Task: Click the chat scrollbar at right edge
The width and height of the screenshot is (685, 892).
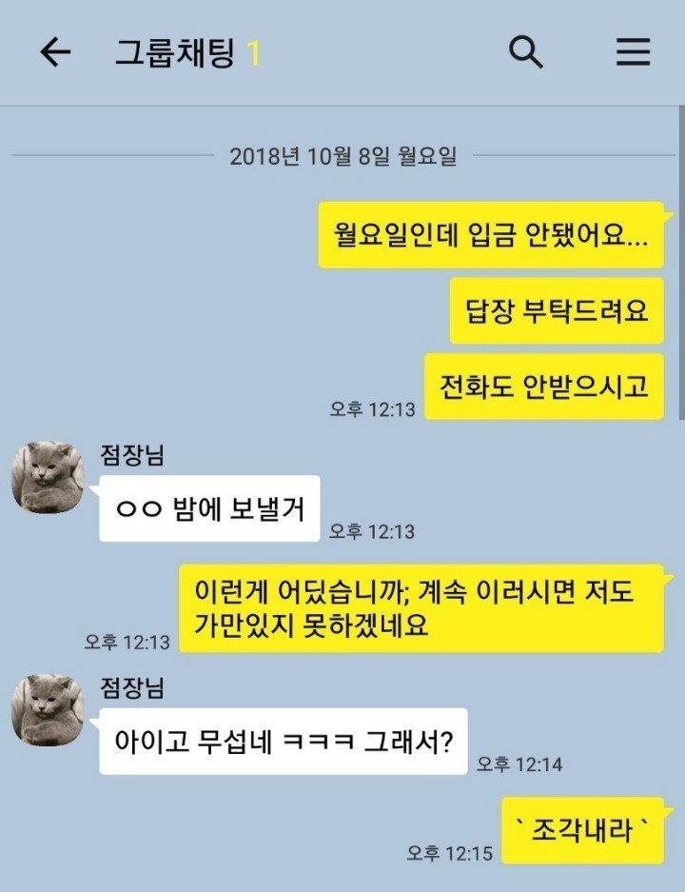Action: click(x=681, y=263)
